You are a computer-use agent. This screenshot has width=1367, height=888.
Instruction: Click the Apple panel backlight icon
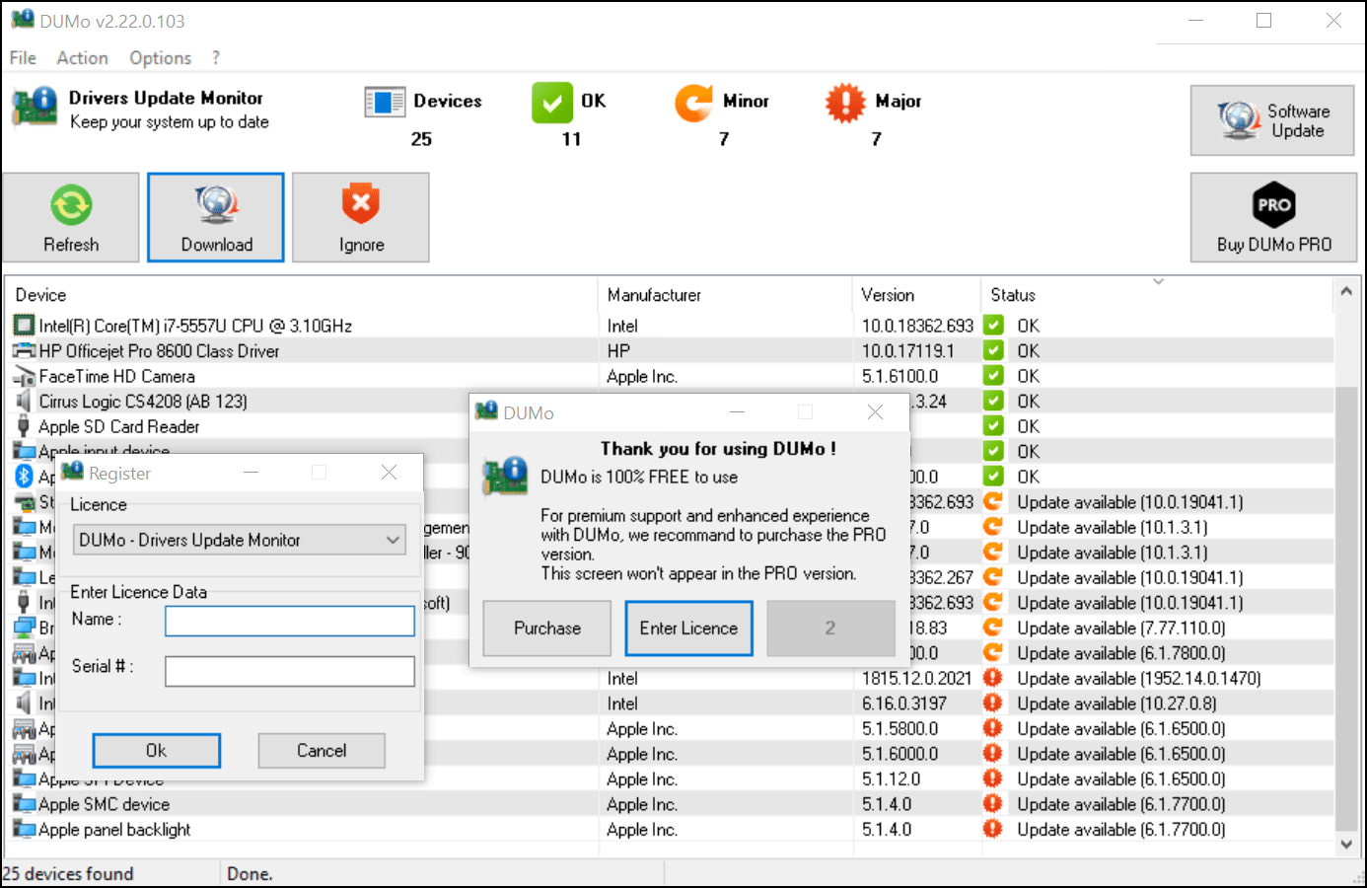point(24,830)
